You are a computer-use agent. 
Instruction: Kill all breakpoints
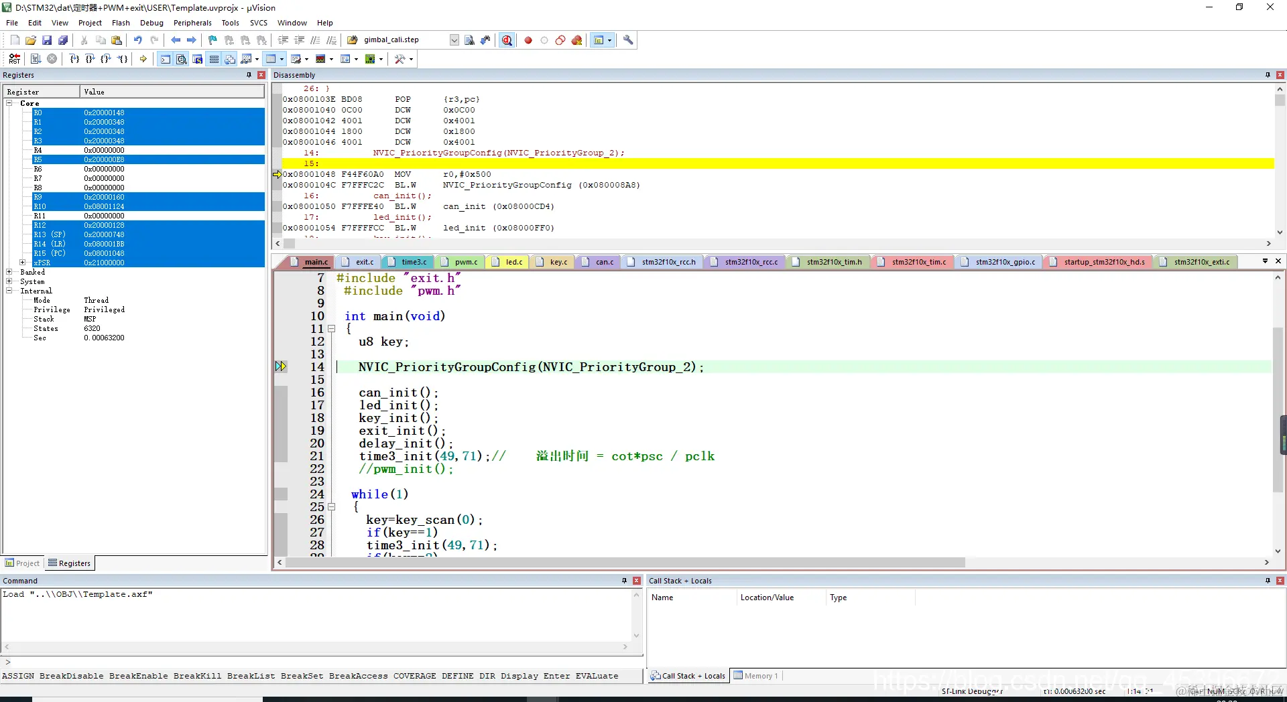[576, 40]
